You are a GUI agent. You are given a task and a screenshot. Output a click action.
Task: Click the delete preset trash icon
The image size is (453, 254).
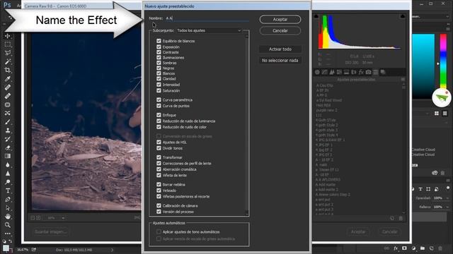click(x=401, y=218)
